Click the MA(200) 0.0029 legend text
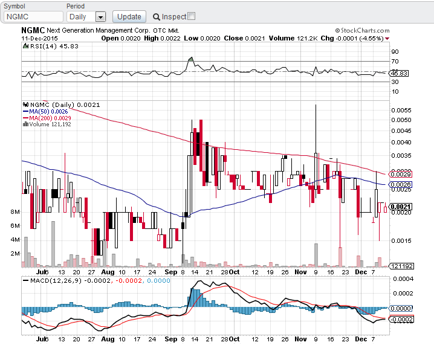 click(50, 118)
